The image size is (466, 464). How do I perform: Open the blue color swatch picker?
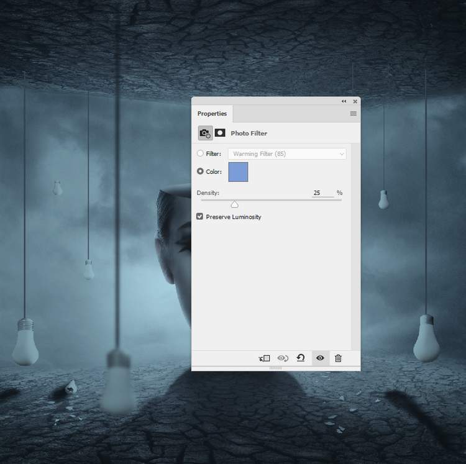click(238, 172)
